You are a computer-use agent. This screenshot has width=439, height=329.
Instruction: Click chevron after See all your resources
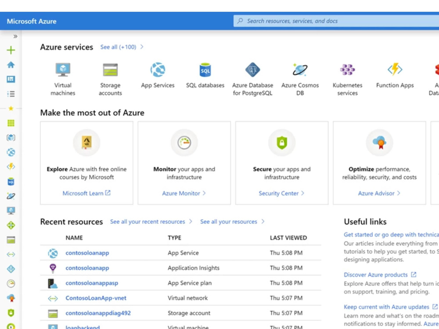(263, 222)
